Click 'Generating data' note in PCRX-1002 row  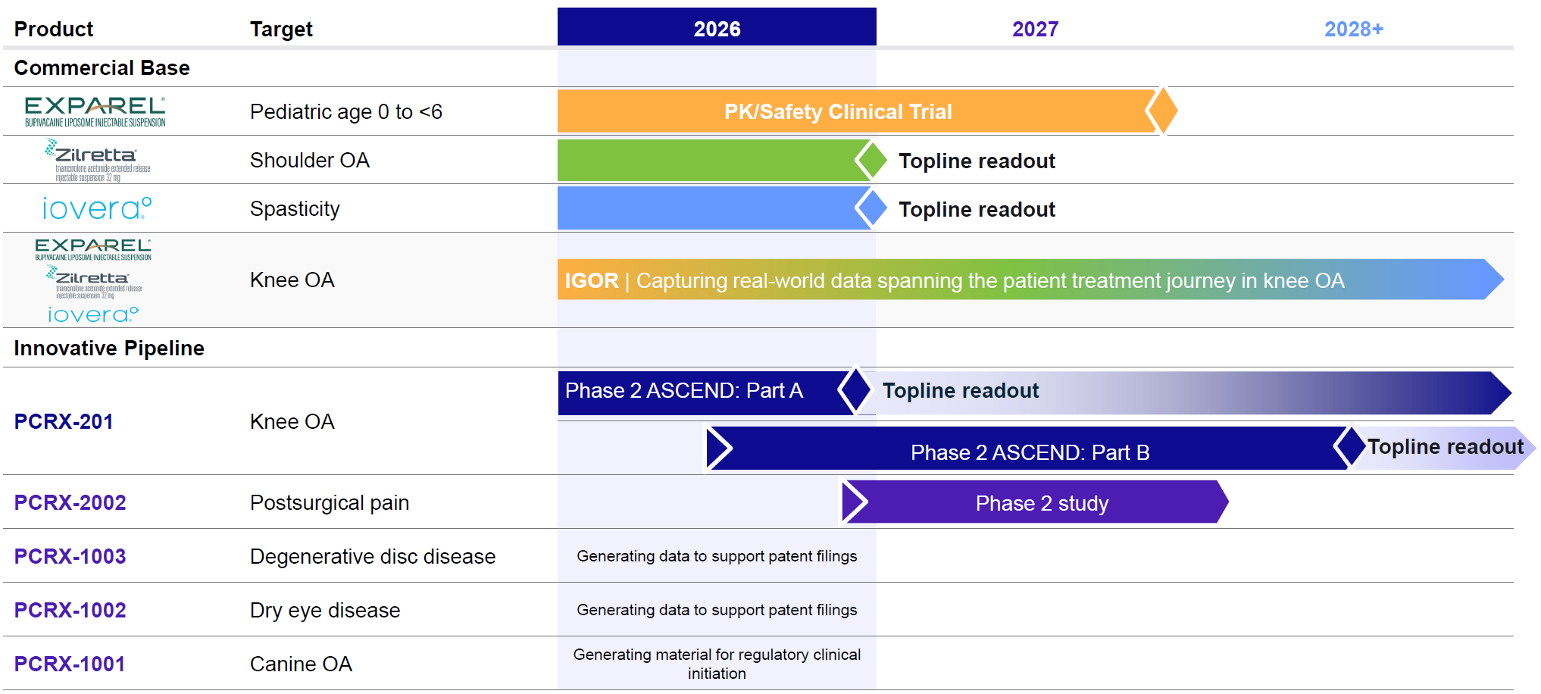tap(717, 610)
